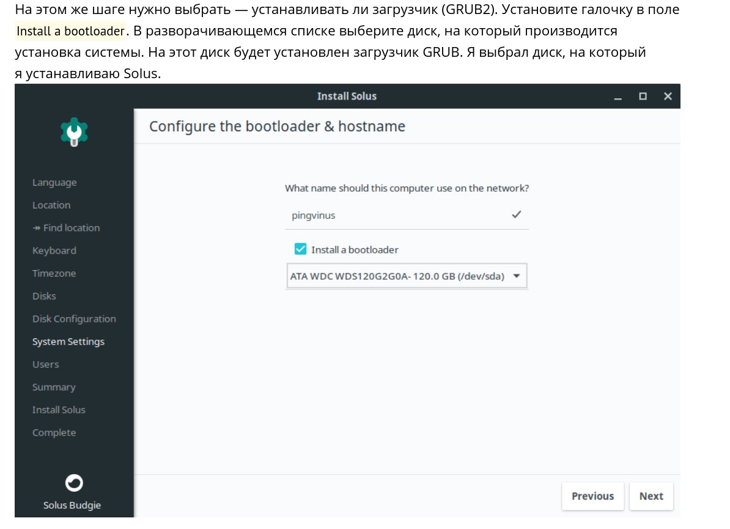Close the Install Solus window
Viewport: 730px width, 529px height.
[x=668, y=96]
